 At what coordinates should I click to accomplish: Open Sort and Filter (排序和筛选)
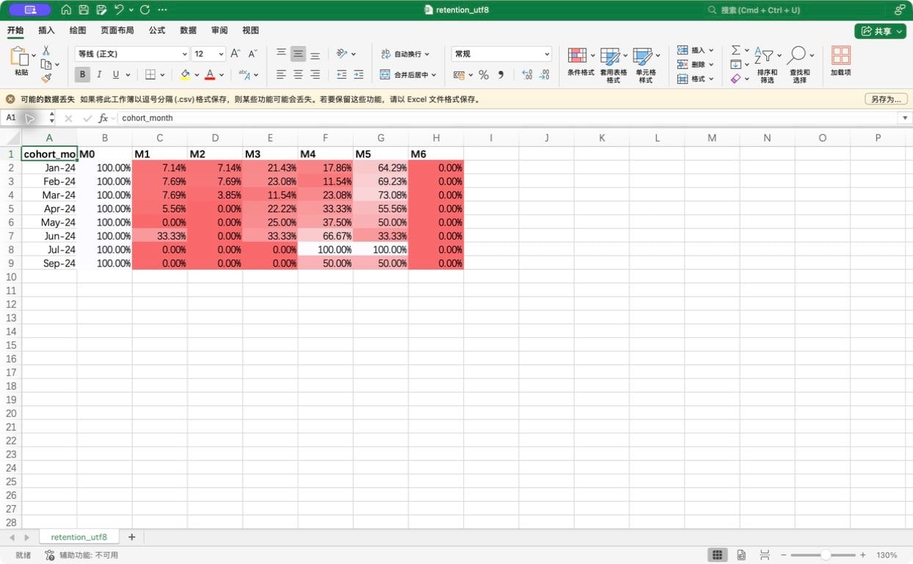(767, 65)
